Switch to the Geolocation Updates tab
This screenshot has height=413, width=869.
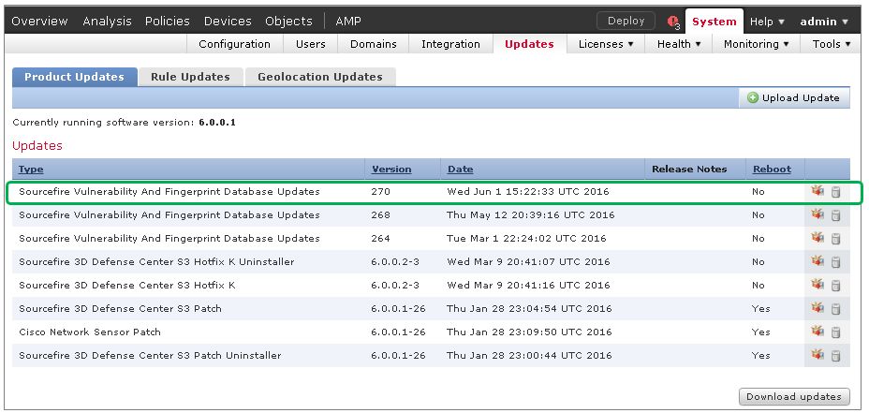319,77
